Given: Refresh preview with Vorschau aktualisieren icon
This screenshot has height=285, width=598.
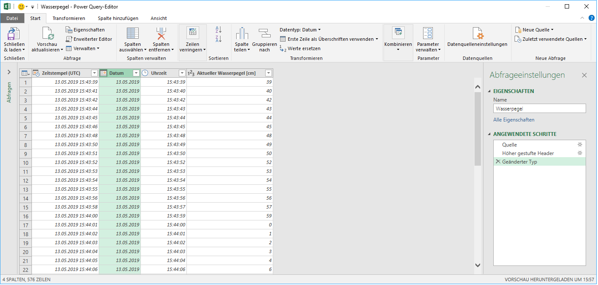Looking at the screenshot, I should point(47,34).
